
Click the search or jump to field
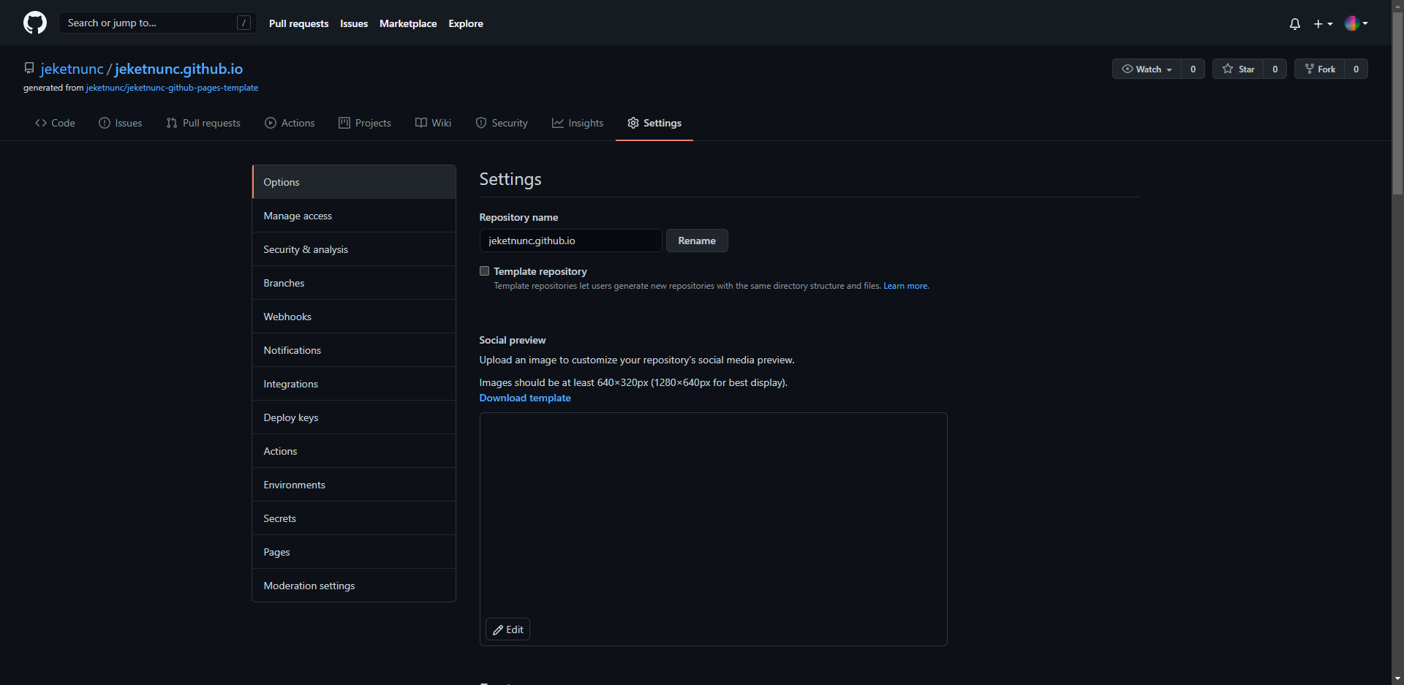(157, 23)
